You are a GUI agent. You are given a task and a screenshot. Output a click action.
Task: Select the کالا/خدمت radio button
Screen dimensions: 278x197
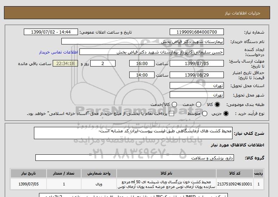point(174,104)
